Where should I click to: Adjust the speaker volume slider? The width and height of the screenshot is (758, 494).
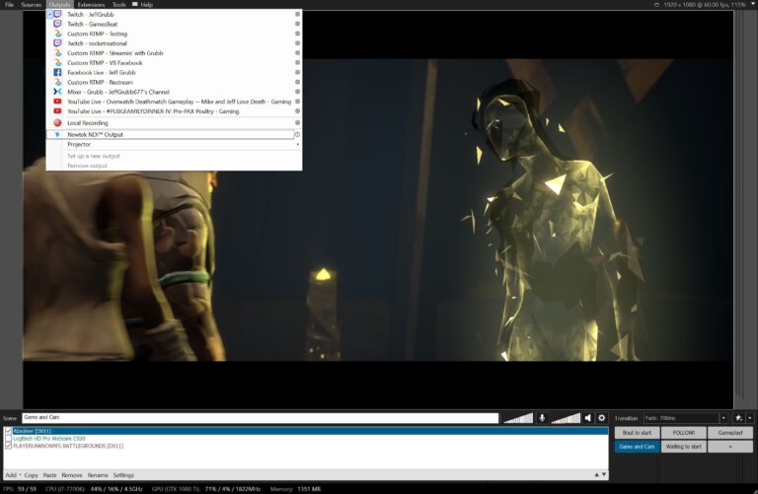click(566, 418)
